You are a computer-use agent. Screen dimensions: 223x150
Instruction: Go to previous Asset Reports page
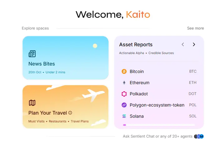(x=183, y=44)
